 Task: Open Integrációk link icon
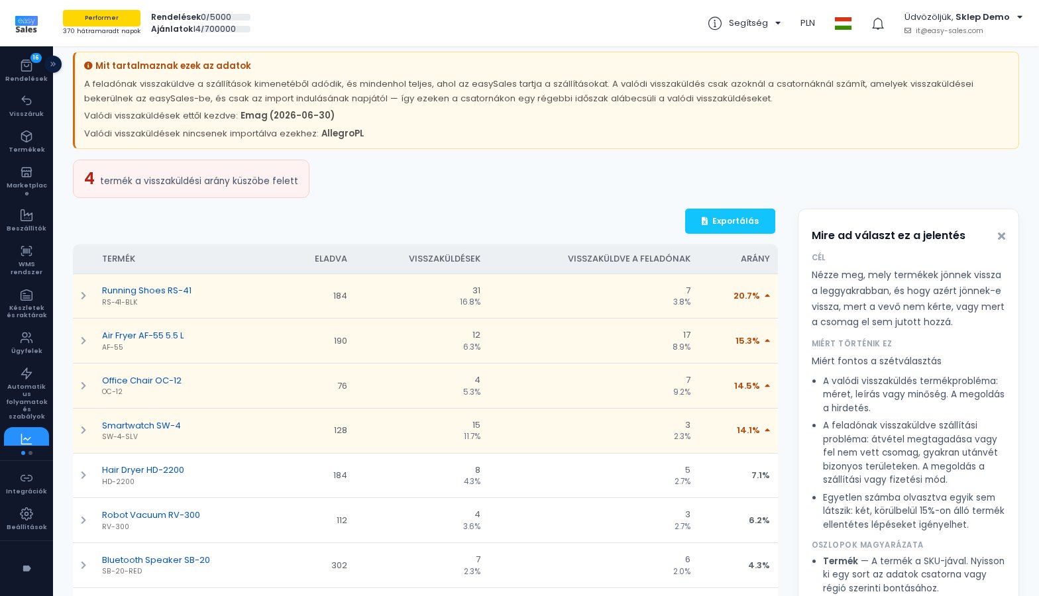coord(27,478)
